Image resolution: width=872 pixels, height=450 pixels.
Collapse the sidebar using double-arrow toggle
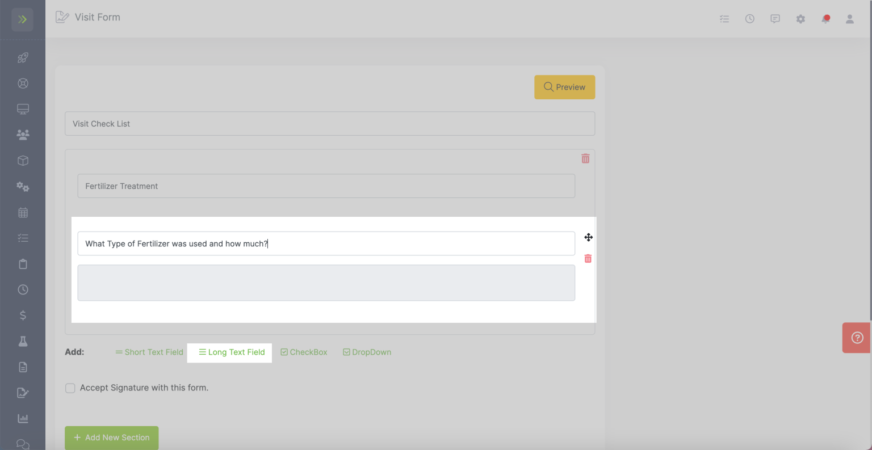click(23, 19)
